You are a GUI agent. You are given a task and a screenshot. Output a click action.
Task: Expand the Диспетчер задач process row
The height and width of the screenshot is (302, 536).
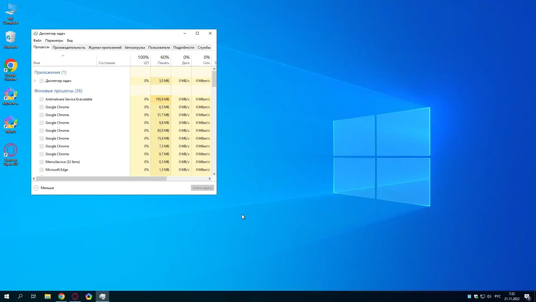pyautogui.click(x=35, y=81)
